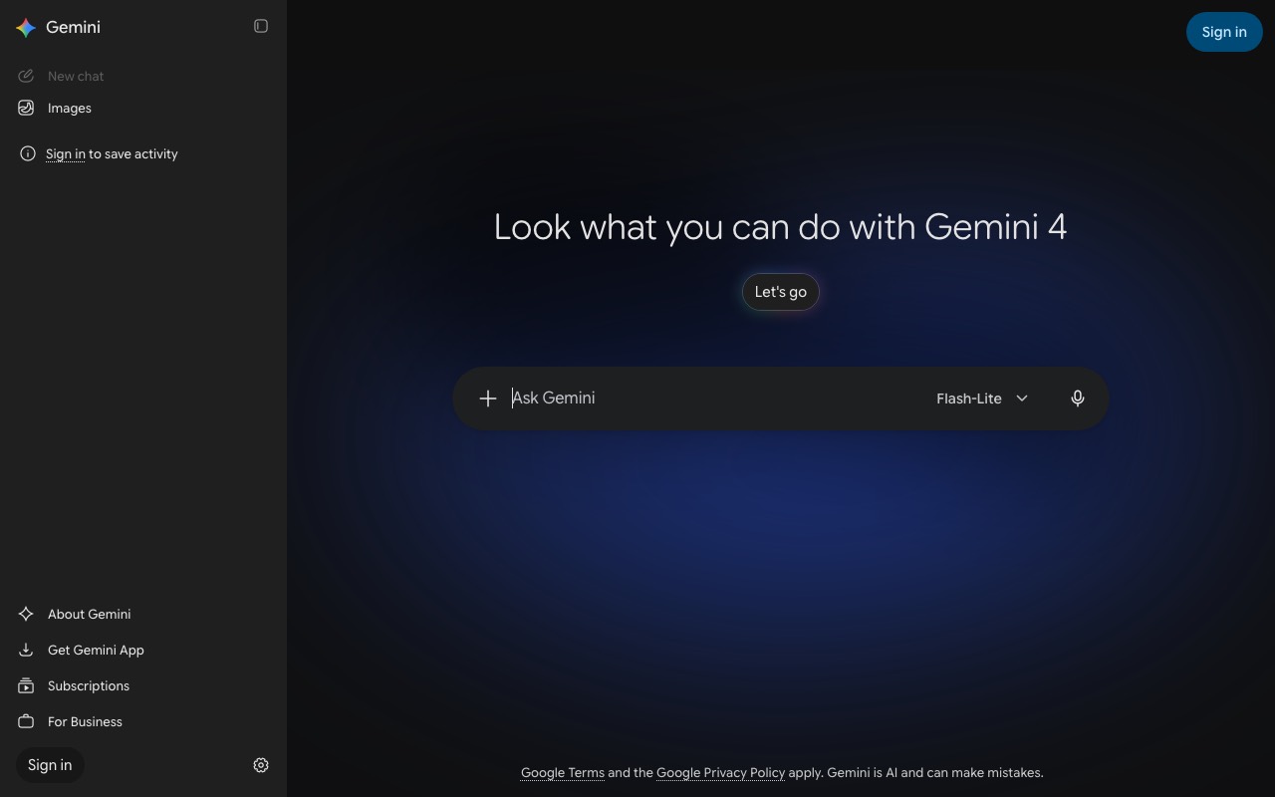Expand the model chevron arrow
Viewport: 1275px width, 797px height.
point(1022,398)
